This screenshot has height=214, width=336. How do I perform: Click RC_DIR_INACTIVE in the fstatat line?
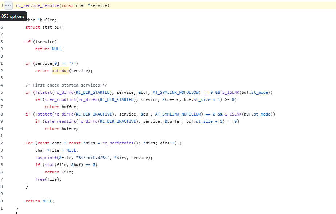click(94, 114)
